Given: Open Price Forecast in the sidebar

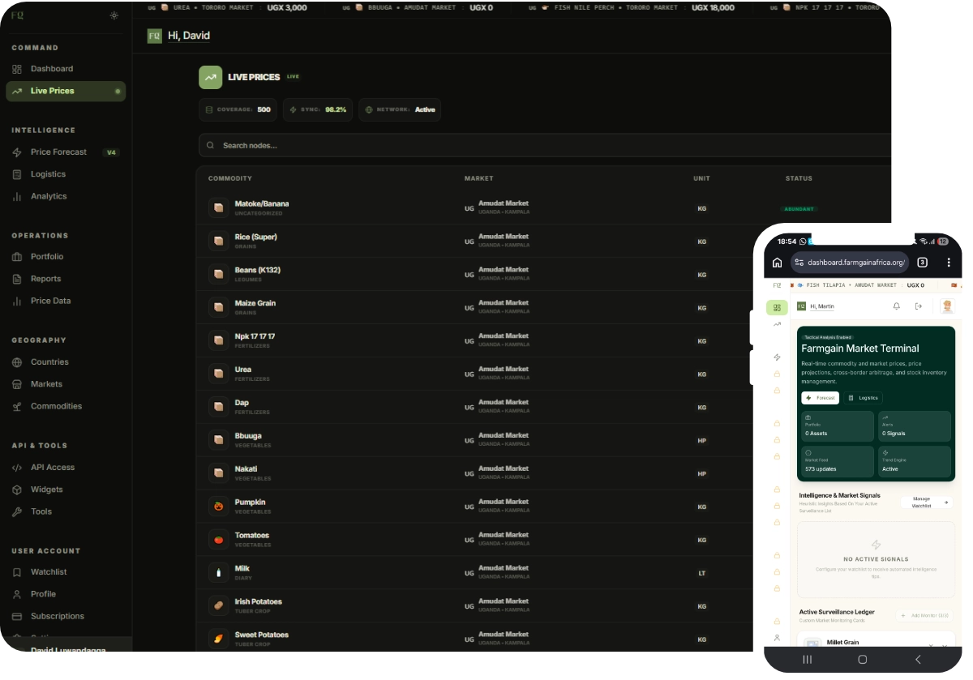Looking at the screenshot, I should [x=66, y=152].
